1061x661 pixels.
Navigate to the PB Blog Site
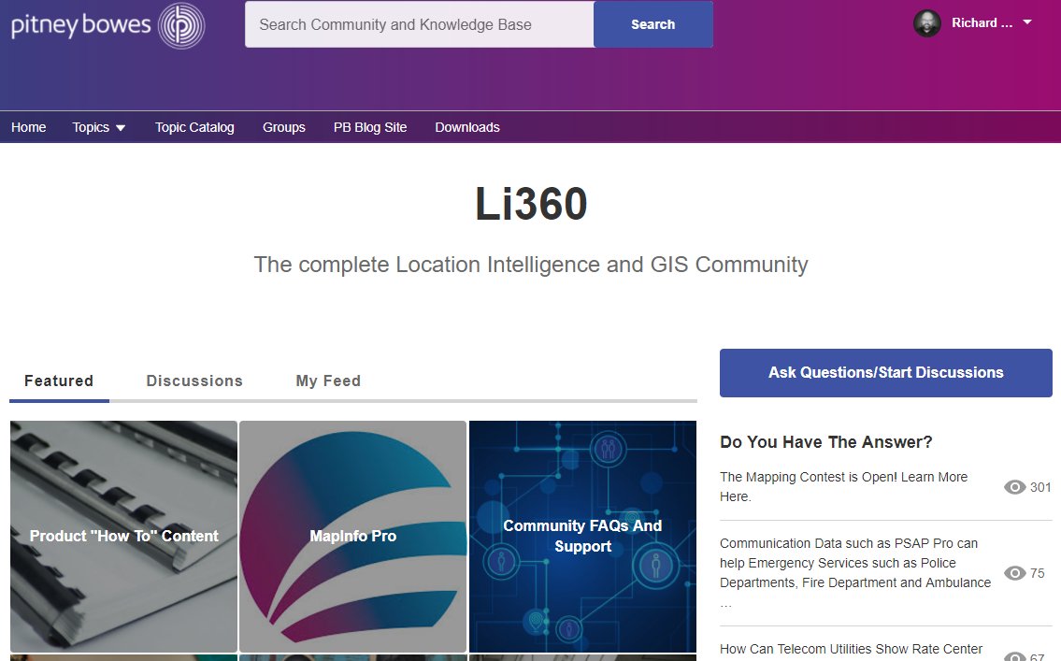click(x=369, y=126)
